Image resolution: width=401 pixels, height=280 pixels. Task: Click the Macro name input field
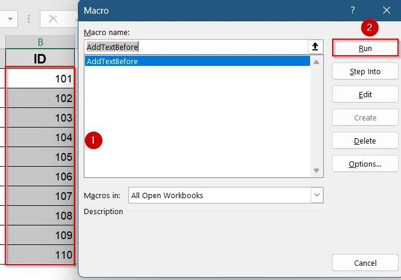coord(197,47)
